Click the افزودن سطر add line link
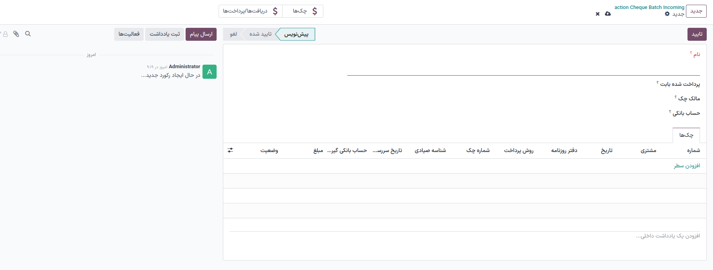Image resolution: width=713 pixels, height=270 pixels. 687,166
